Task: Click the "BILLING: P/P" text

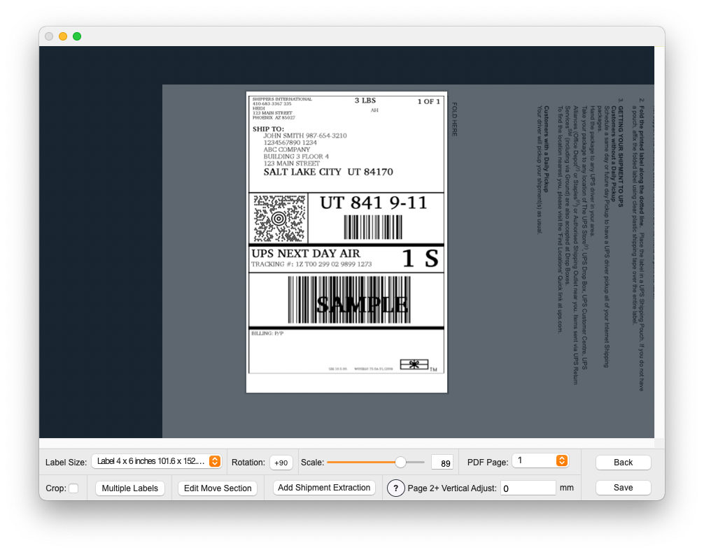Action: tap(267, 333)
